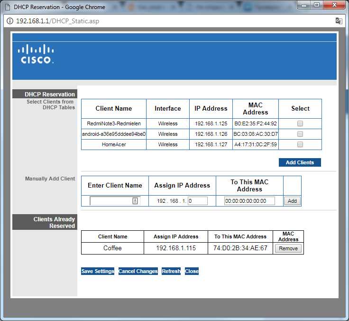Click IP address 192.168.1.126
Viewport: 349px width, 321px height.
(211, 134)
